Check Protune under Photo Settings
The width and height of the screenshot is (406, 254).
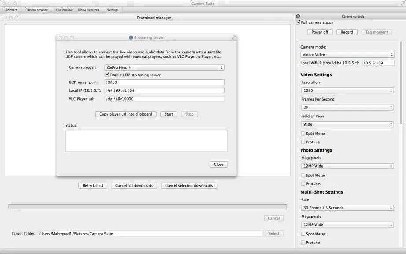pos(303,184)
